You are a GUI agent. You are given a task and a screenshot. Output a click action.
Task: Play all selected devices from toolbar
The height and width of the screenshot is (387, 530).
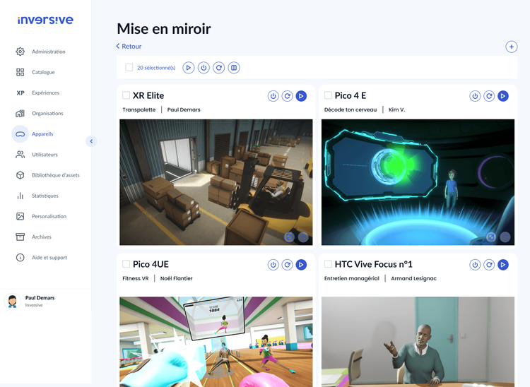pyautogui.click(x=188, y=68)
